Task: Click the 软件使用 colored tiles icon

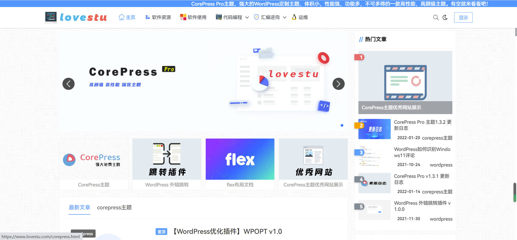Action: [x=183, y=17]
